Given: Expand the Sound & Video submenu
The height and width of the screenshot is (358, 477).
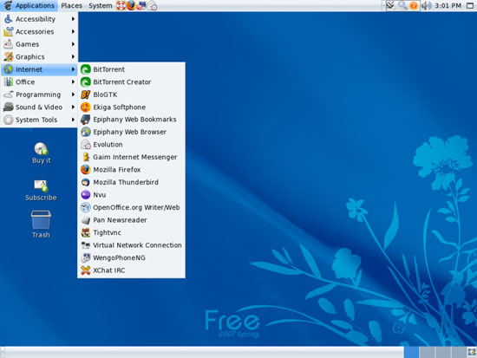Looking at the screenshot, I should [x=39, y=107].
